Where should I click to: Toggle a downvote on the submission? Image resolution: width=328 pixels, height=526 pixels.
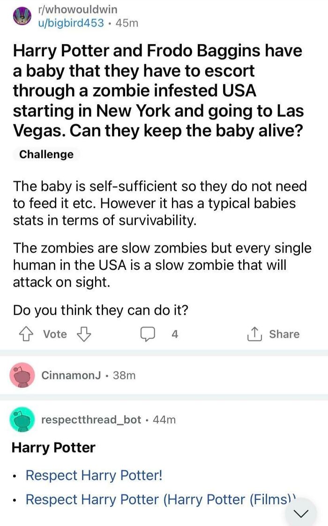tap(84, 335)
